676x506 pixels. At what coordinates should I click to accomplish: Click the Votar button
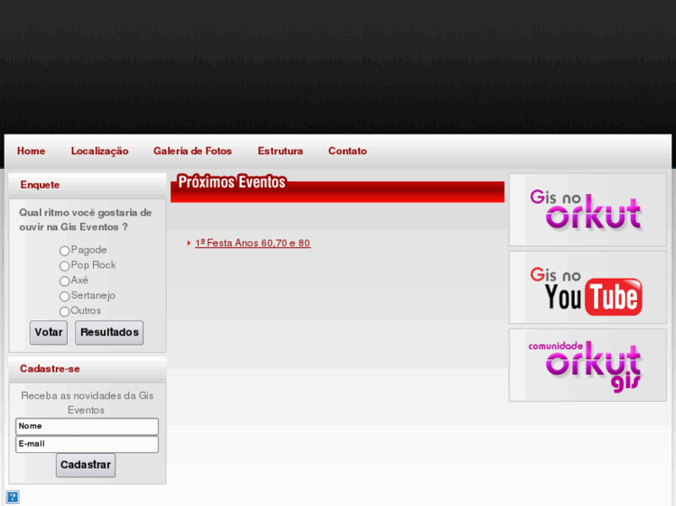48,332
